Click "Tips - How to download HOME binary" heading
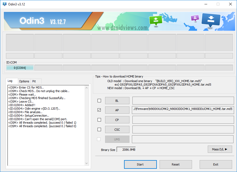Viewport: 237px width, 172px height. (x=119, y=76)
